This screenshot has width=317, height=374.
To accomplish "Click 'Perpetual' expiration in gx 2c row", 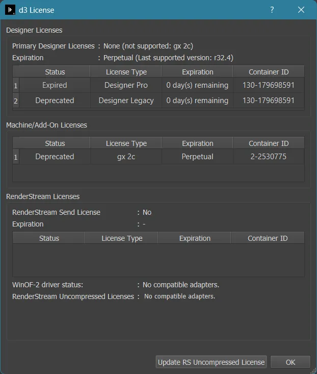I will (197, 157).
